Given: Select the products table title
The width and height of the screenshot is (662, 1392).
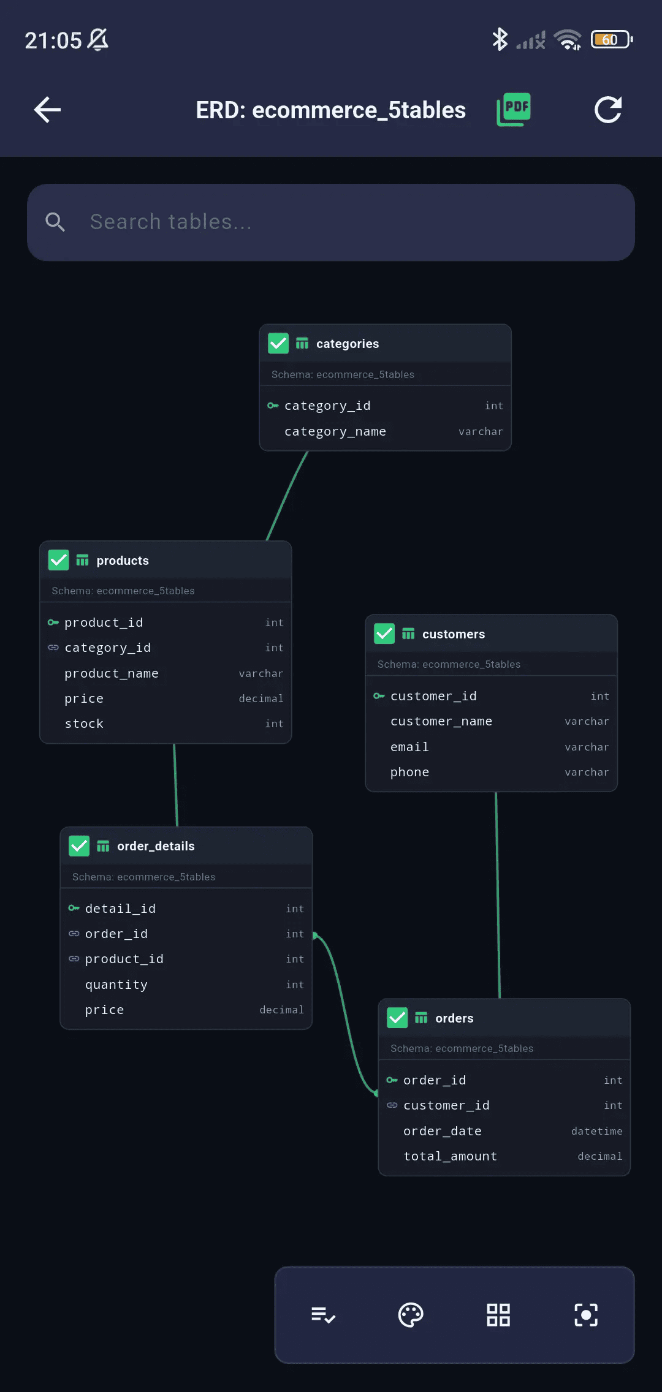Looking at the screenshot, I should click(x=123, y=561).
